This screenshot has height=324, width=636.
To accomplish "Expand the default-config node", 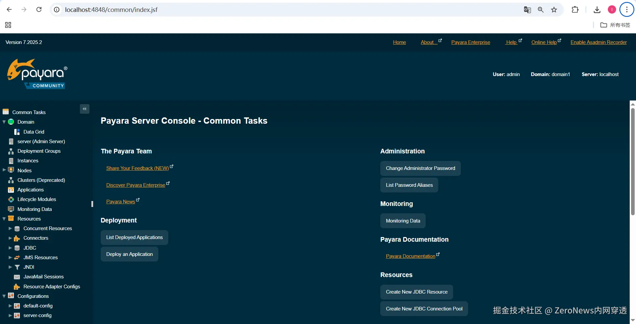I will coord(10,306).
